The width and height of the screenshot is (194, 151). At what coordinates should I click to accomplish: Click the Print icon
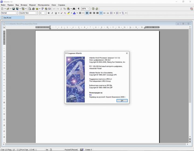coord(33,9)
